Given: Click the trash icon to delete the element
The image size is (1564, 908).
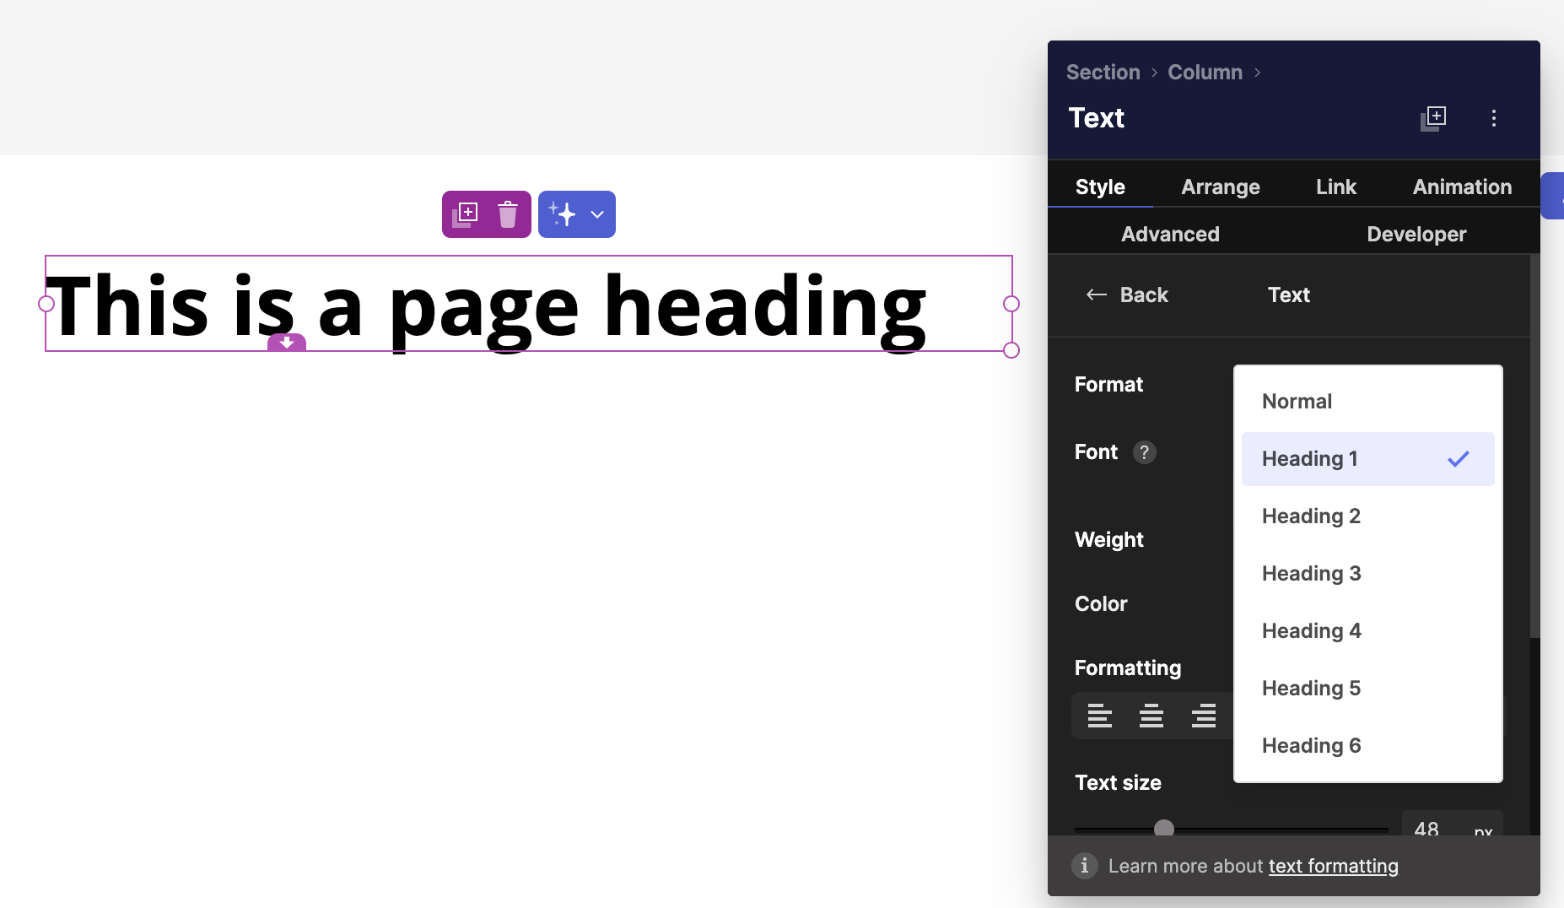Looking at the screenshot, I should click(507, 213).
